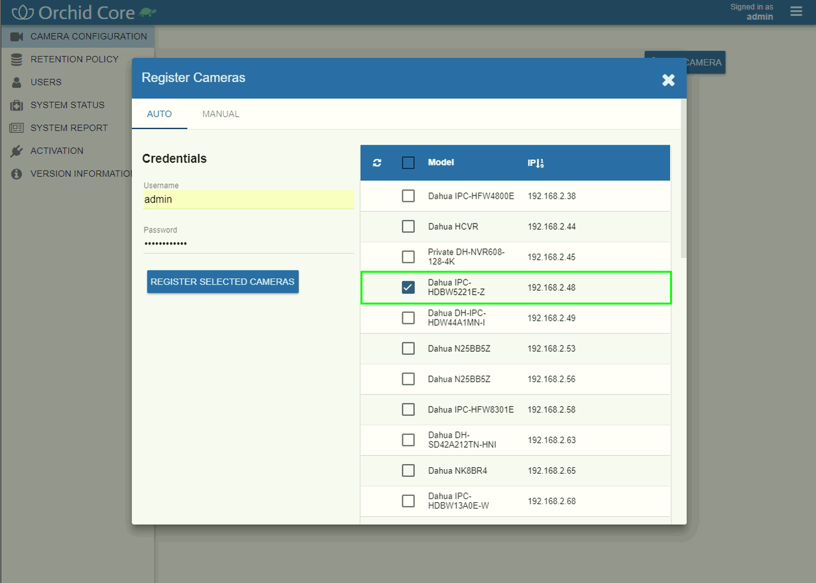Click the Camera Configuration video icon
Viewport: 816px width, 583px height.
[17, 36]
